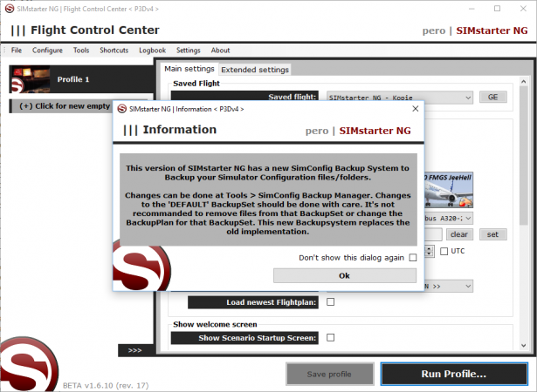Screen dimensions: 537x392
Task: Open the About menu
Action: point(220,51)
